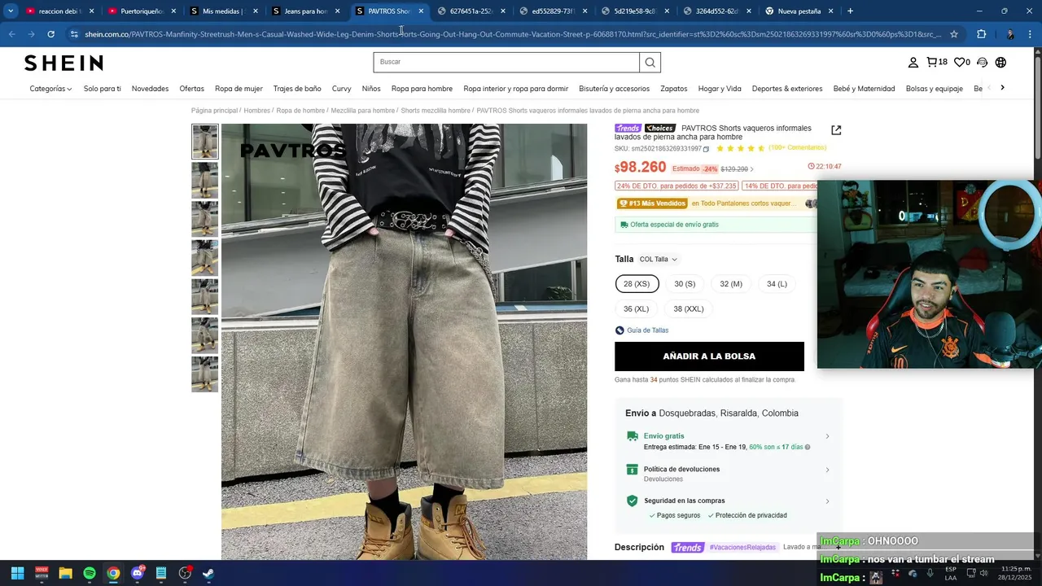Bookmark this page with the star
The image size is (1042, 586).
click(954, 34)
